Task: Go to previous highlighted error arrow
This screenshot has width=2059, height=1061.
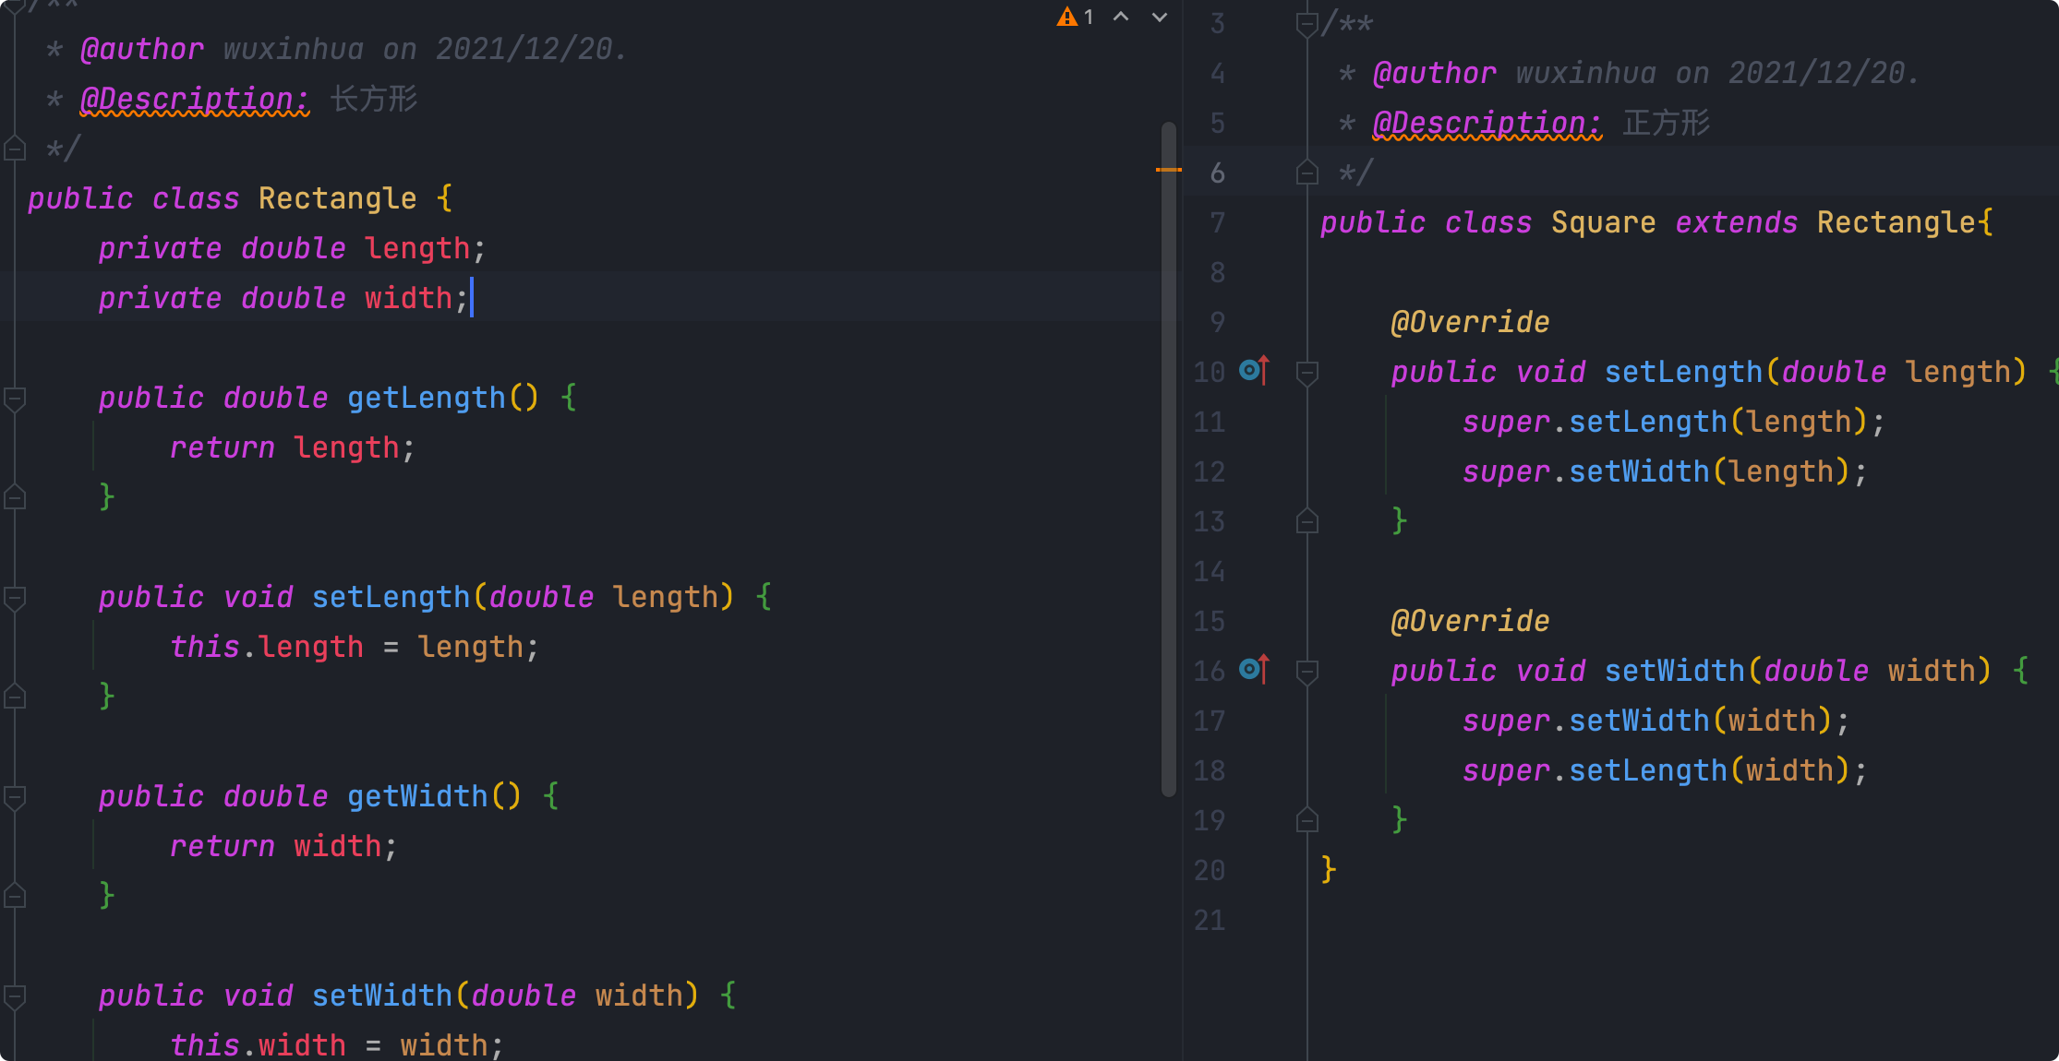Action: coord(1121,17)
